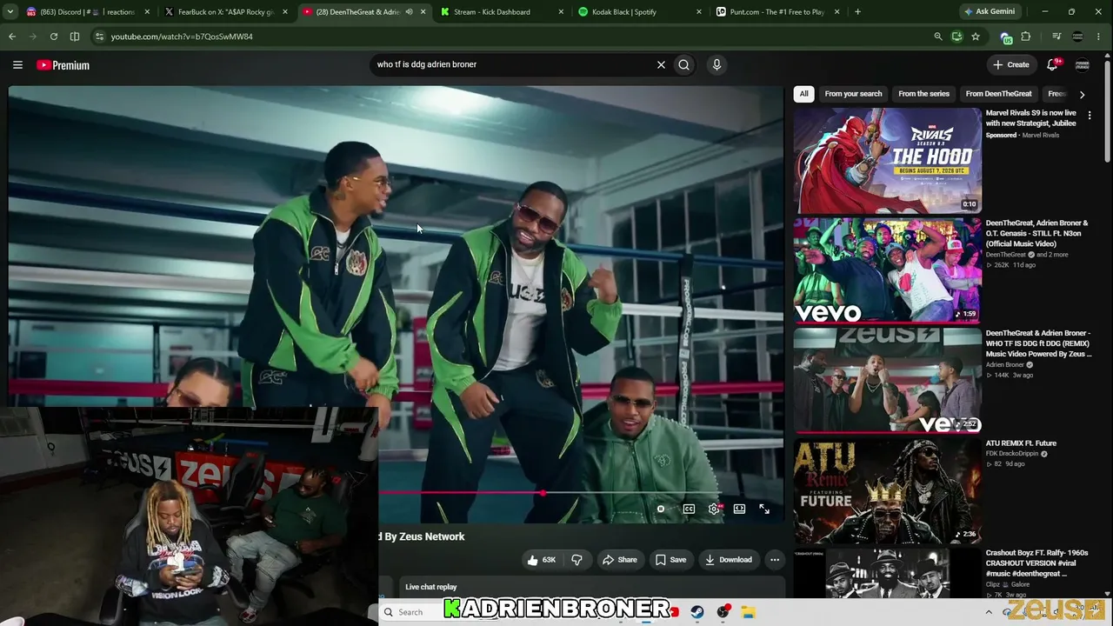The width and height of the screenshot is (1113, 626).
Task: Switch to the Stream - Kick Dashboard tab
Action: click(502, 12)
